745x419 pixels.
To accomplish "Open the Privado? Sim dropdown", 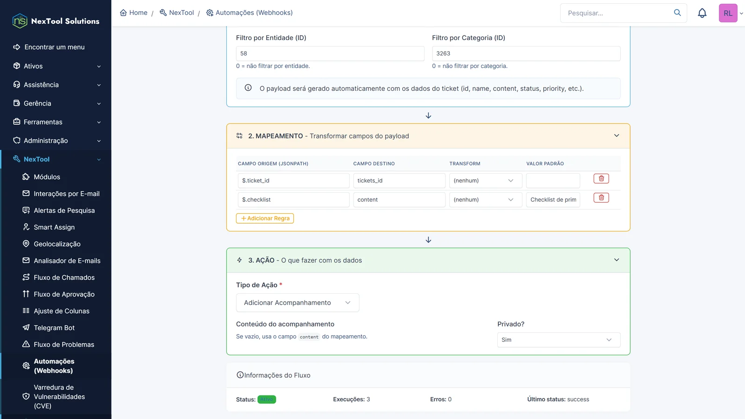I will click(x=559, y=340).
